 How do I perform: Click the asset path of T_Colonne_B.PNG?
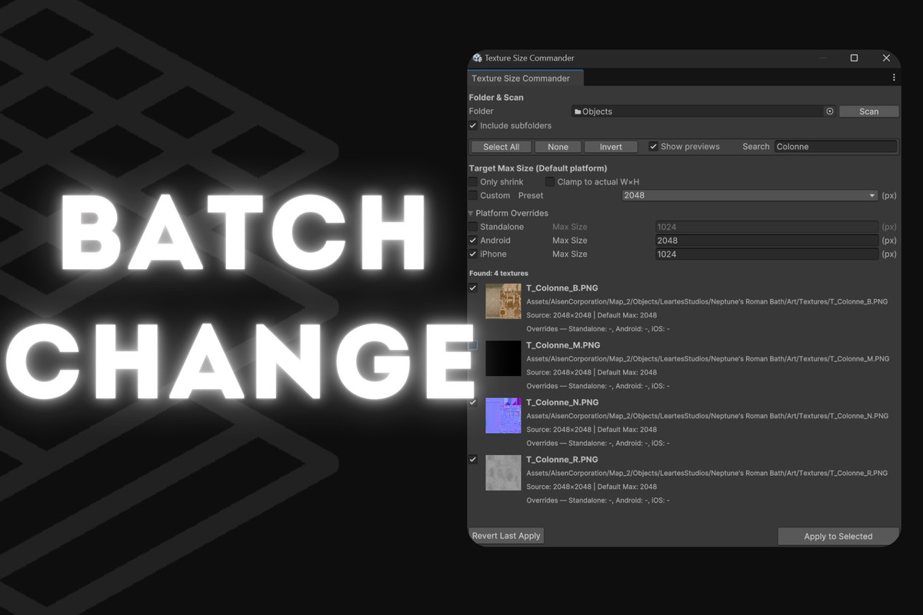click(x=707, y=301)
